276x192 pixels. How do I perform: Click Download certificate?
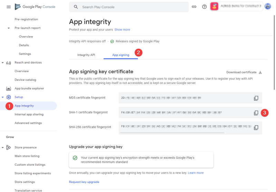point(244,72)
